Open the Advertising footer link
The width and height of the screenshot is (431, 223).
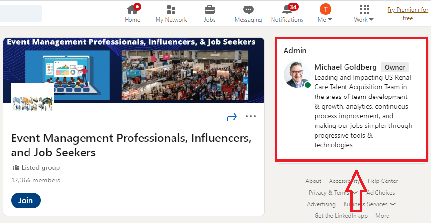click(321, 204)
